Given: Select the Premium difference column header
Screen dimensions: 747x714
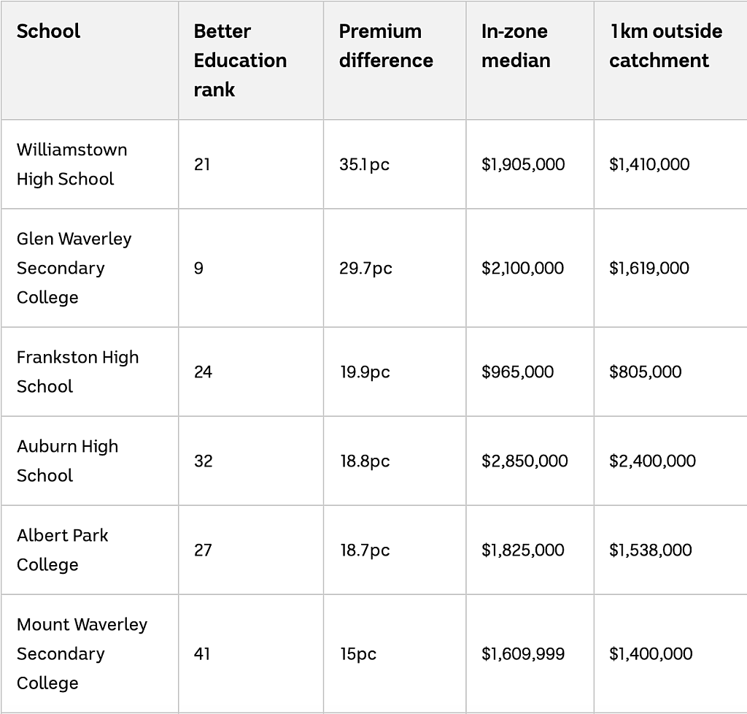Looking at the screenshot, I should (x=386, y=46).
